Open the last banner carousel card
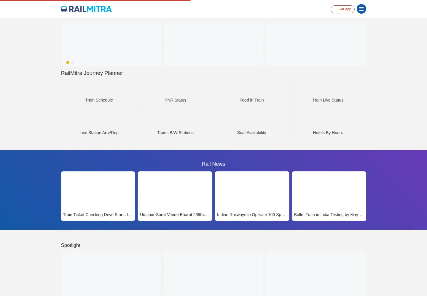Viewport: 427px width, 296px height. pyautogui.click(x=316, y=44)
